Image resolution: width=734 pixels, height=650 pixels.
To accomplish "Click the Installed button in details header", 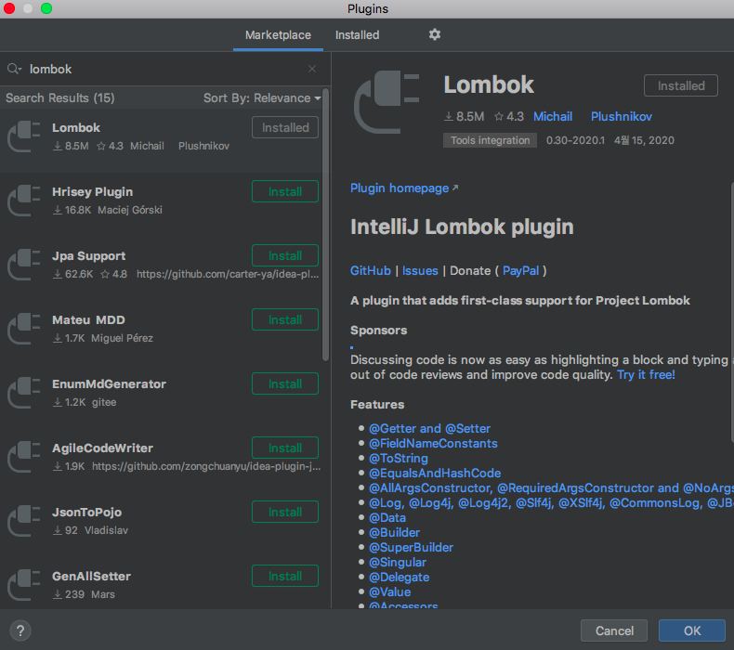I will pyautogui.click(x=681, y=85).
